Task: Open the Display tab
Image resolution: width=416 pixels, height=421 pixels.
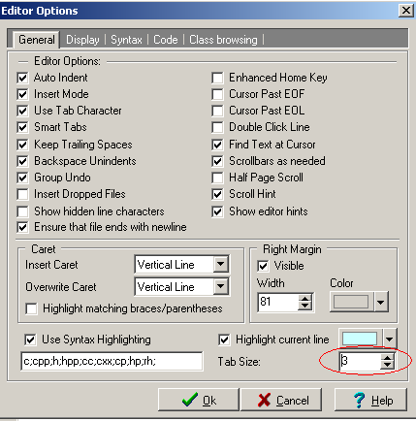Action: [82, 40]
